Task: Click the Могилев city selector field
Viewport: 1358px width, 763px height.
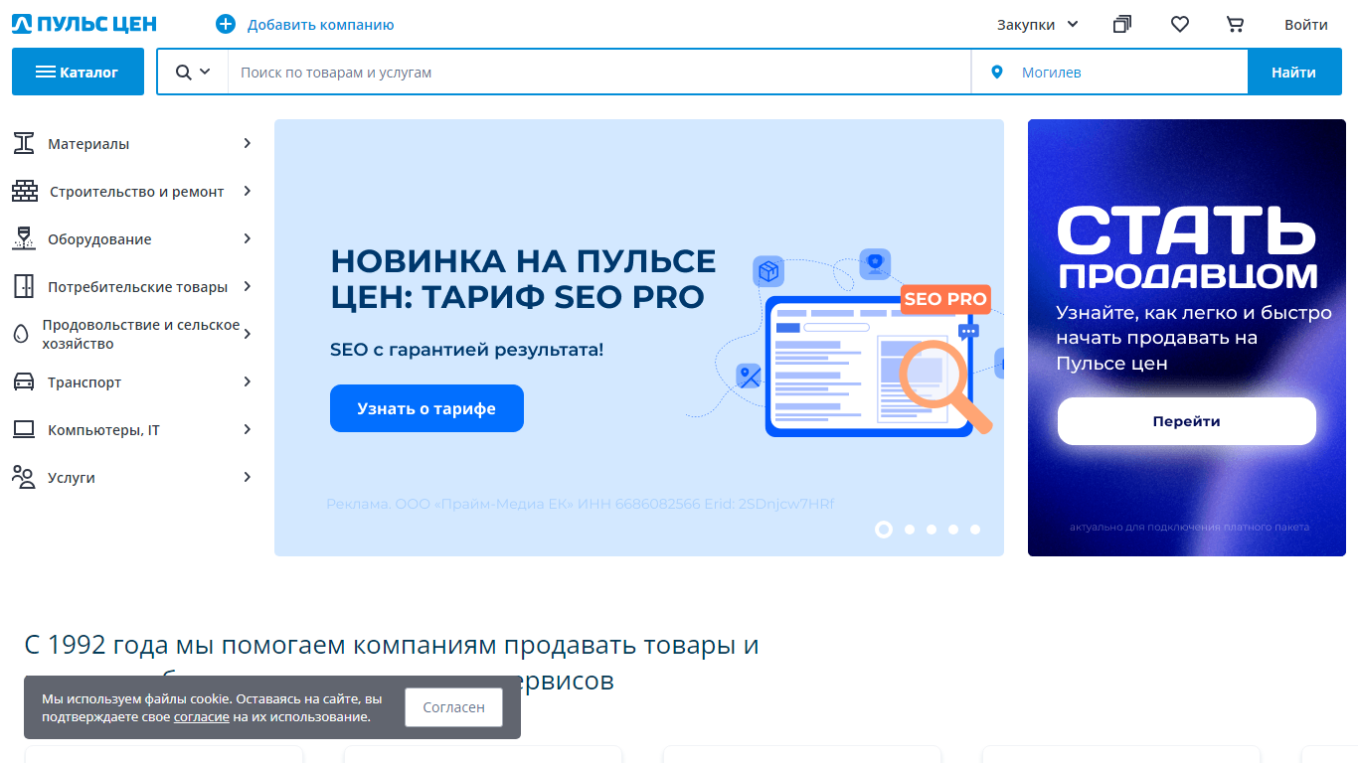Action: click(1109, 73)
